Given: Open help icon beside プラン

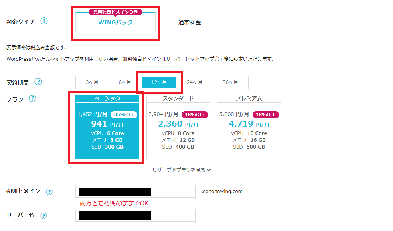Looking at the screenshot, I should point(32,98).
